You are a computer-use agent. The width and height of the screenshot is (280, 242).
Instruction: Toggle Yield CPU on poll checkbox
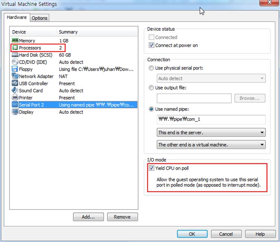(151, 168)
